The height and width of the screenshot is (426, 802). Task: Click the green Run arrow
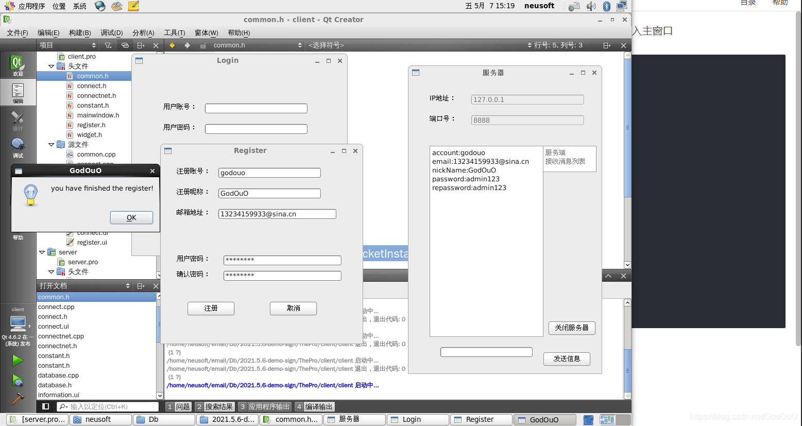[18, 360]
